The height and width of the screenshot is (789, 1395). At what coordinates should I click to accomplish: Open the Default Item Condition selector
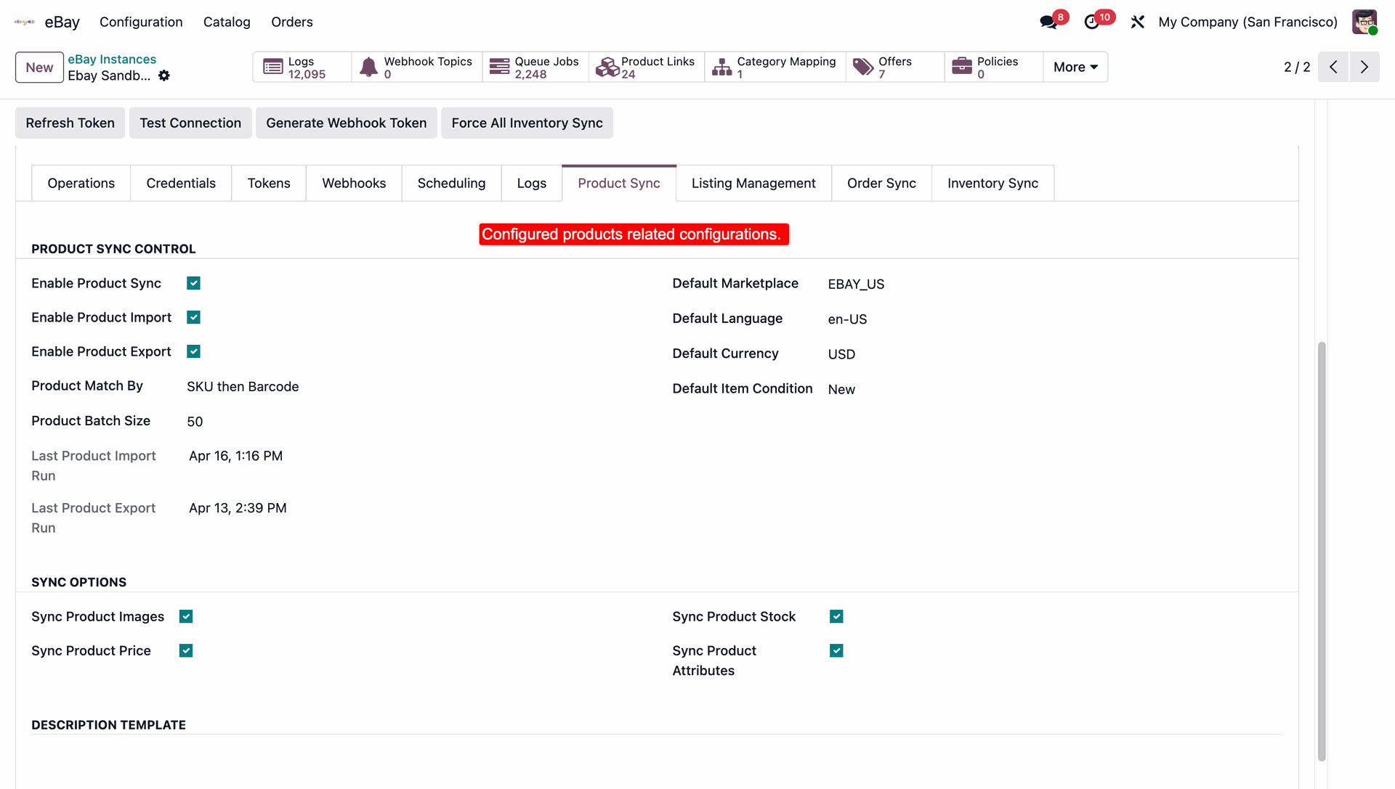[841, 390]
